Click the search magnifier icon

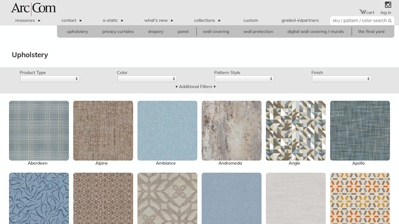(390, 20)
